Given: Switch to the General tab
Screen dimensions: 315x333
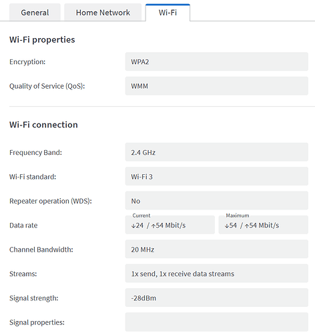Looking at the screenshot, I should click(x=35, y=12).
